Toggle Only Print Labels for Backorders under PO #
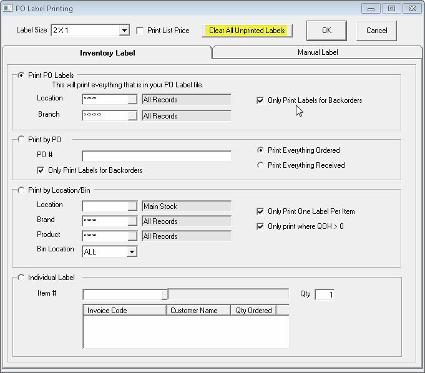This screenshot has height=373, width=425. point(41,170)
